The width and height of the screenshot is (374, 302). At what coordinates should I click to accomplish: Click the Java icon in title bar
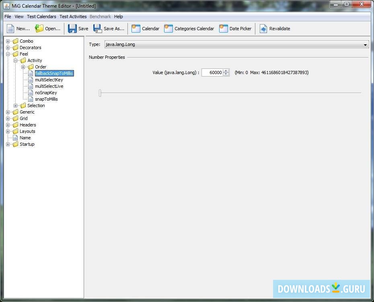(6, 6)
